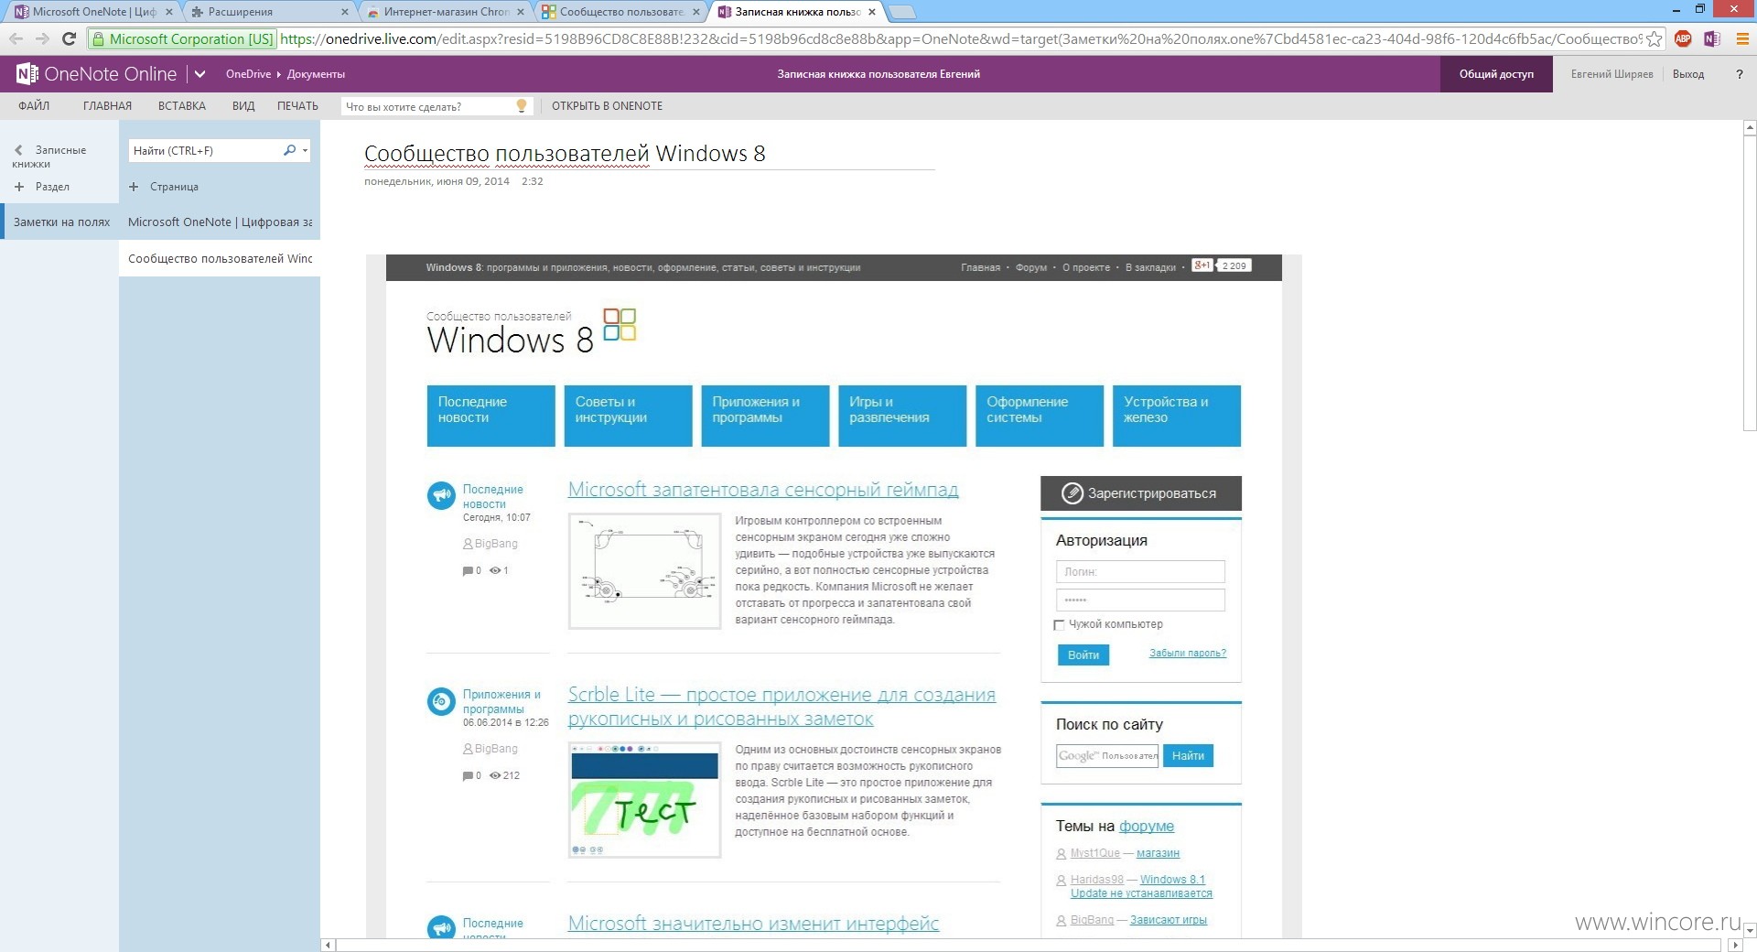Click the Общий доступ button

(1496, 74)
